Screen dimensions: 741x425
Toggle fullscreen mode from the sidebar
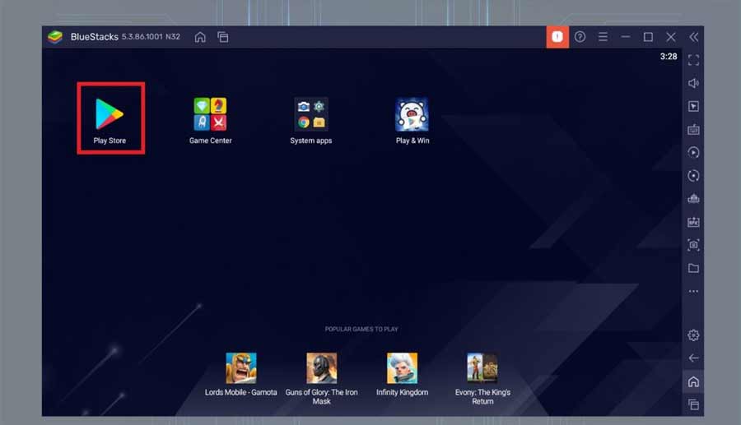(x=693, y=60)
